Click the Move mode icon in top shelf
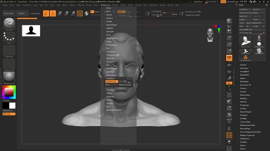The width and height of the screenshot is (270, 151). pyautogui.click(x=59, y=13)
